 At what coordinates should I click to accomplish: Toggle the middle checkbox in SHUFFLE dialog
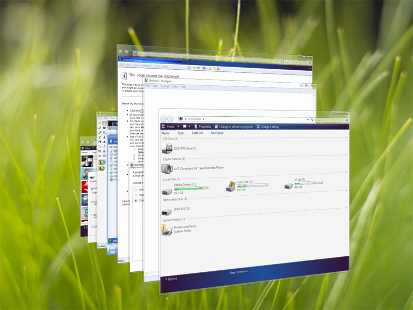[x=92, y=215]
